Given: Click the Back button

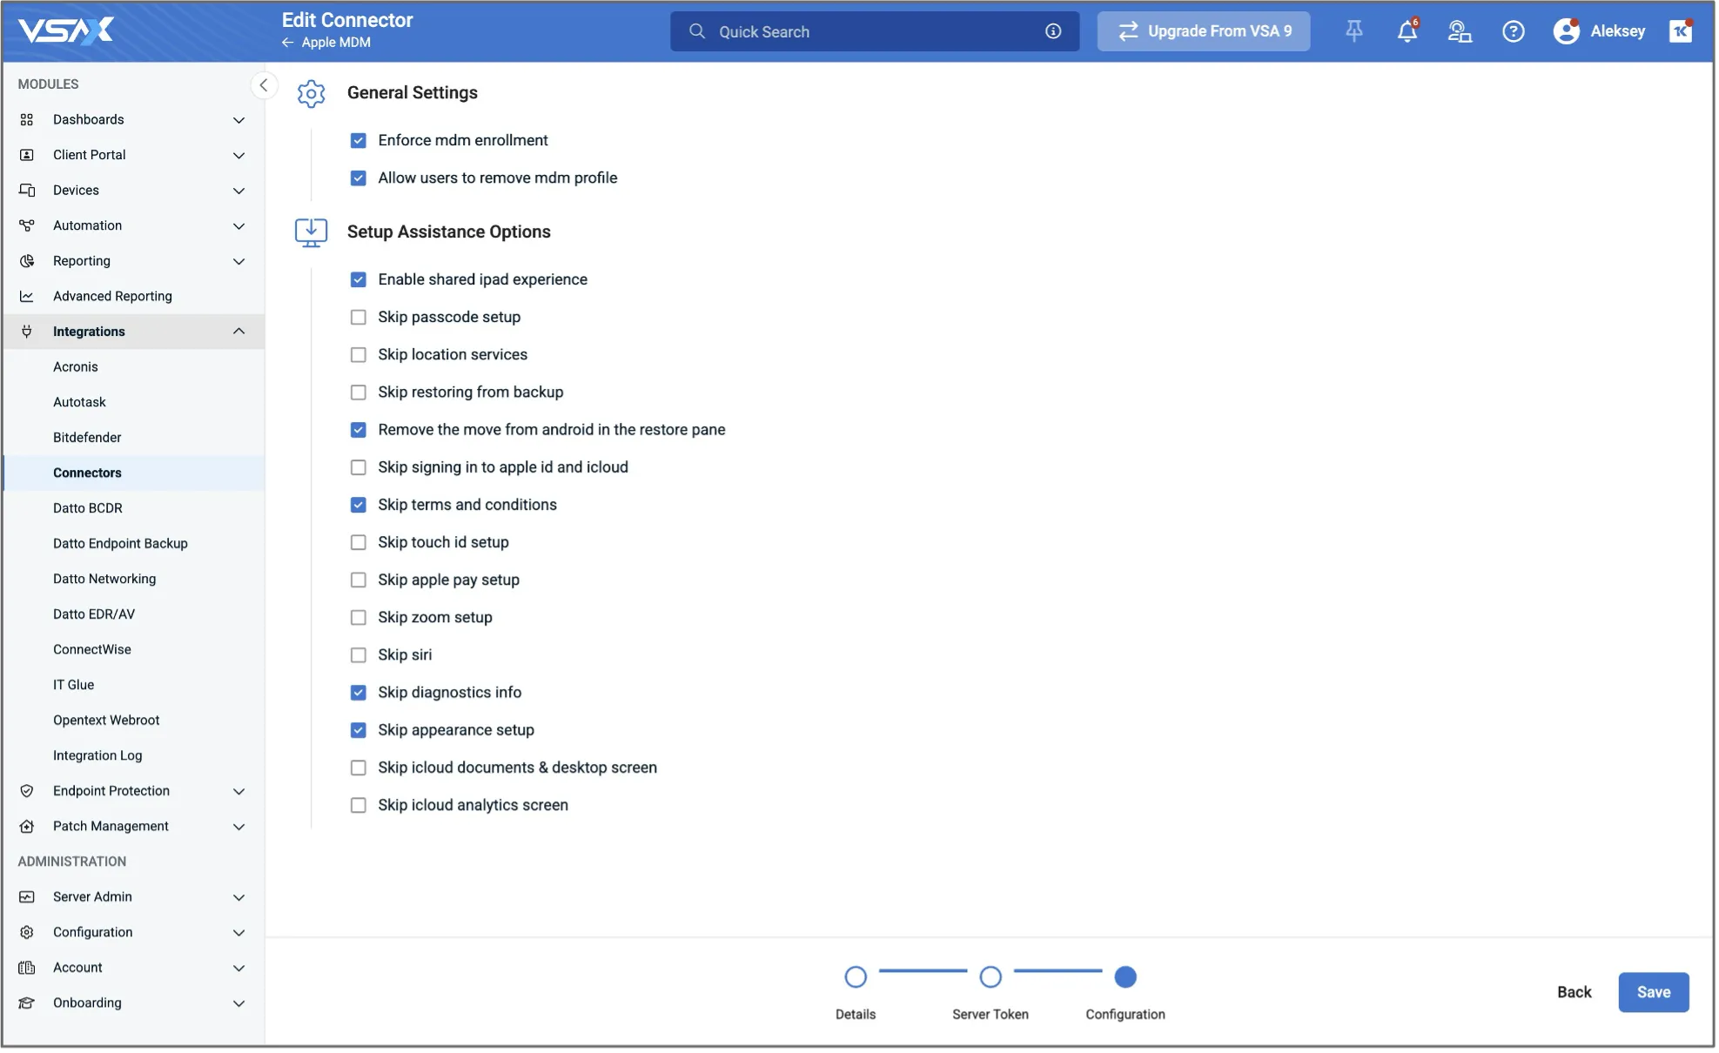Looking at the screenshot, I should point(1574,992).
